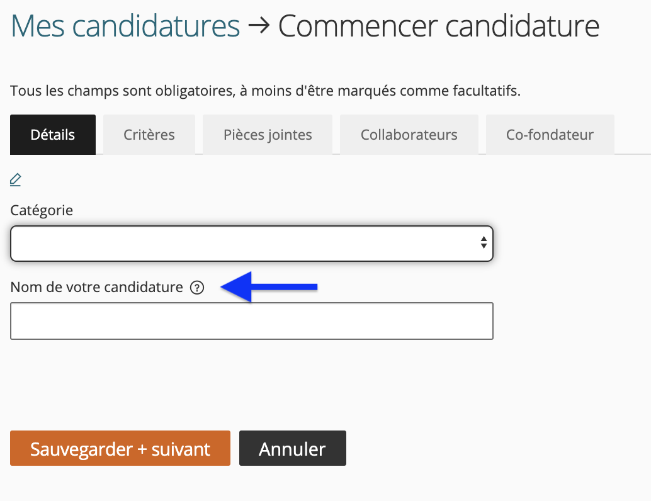The image size is (651, 501).
Task: Click the mandatory fields notice text
Action: pos(265,91)
